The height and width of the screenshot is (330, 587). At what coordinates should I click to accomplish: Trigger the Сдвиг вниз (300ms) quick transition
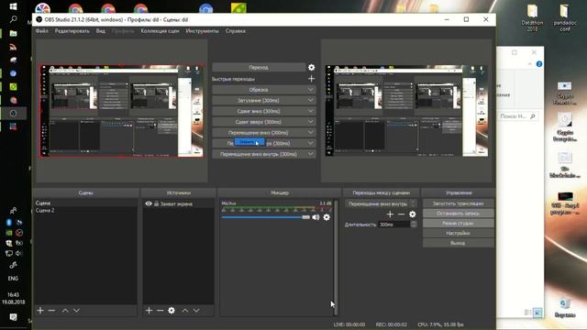click(x=259, y=111)
